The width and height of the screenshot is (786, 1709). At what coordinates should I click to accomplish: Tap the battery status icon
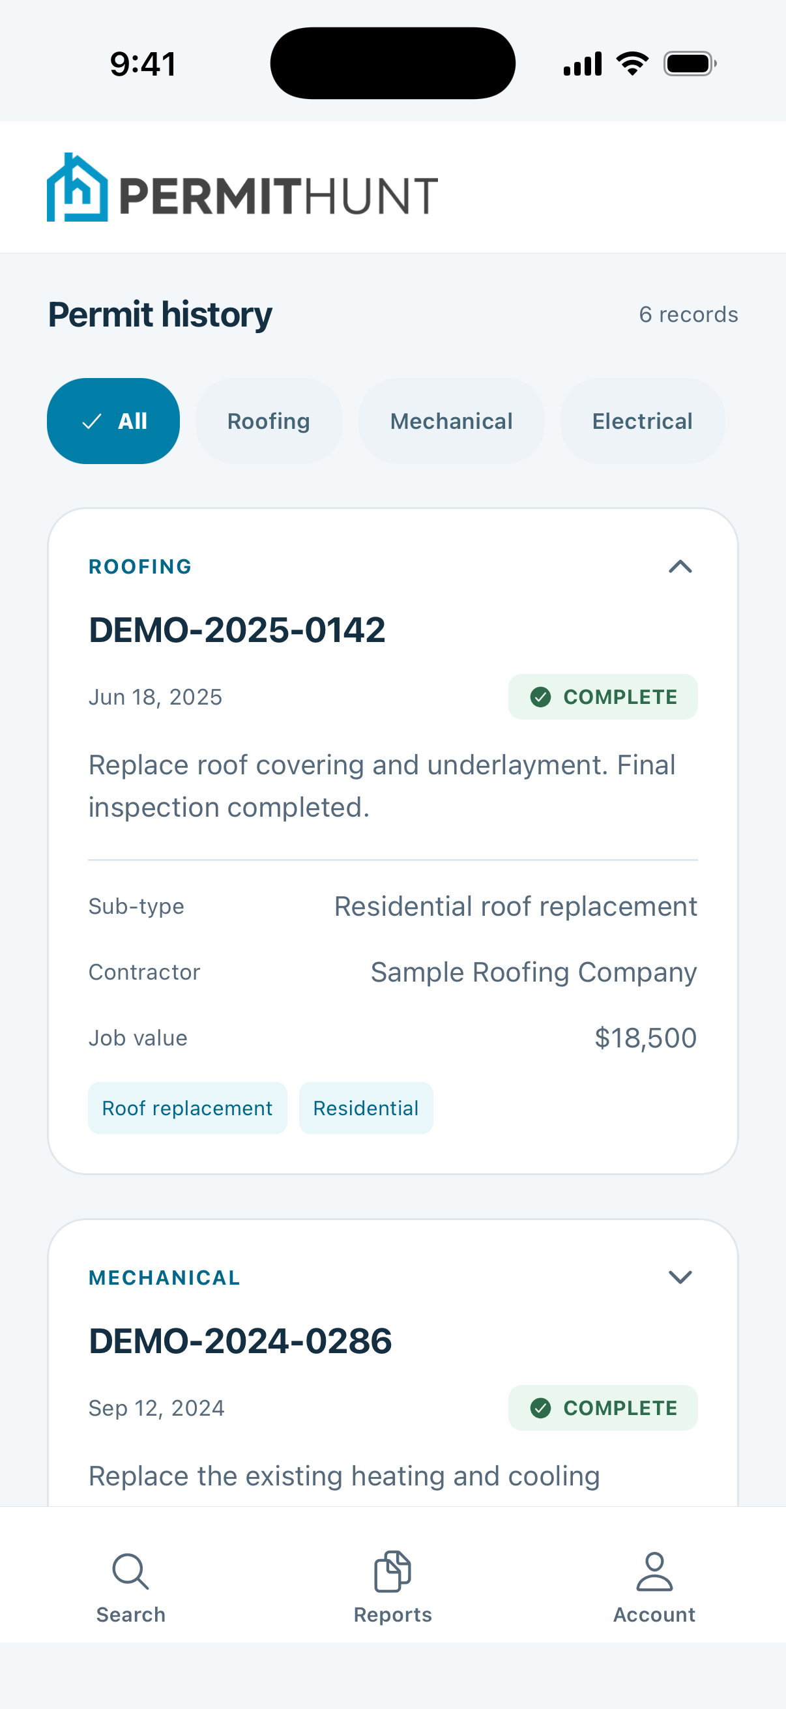[x=690, y=64]
